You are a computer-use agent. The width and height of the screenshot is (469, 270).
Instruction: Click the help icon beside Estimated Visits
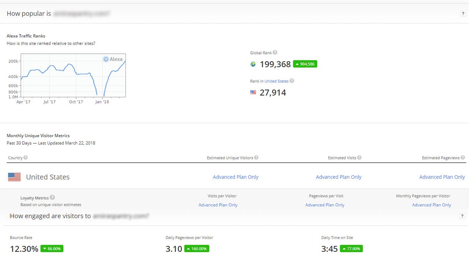click(x=359, y=157)
